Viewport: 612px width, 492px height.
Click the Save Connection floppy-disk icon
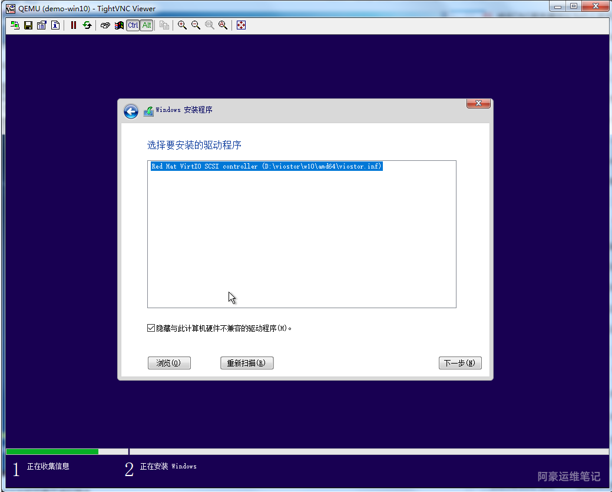pos(28,25)
